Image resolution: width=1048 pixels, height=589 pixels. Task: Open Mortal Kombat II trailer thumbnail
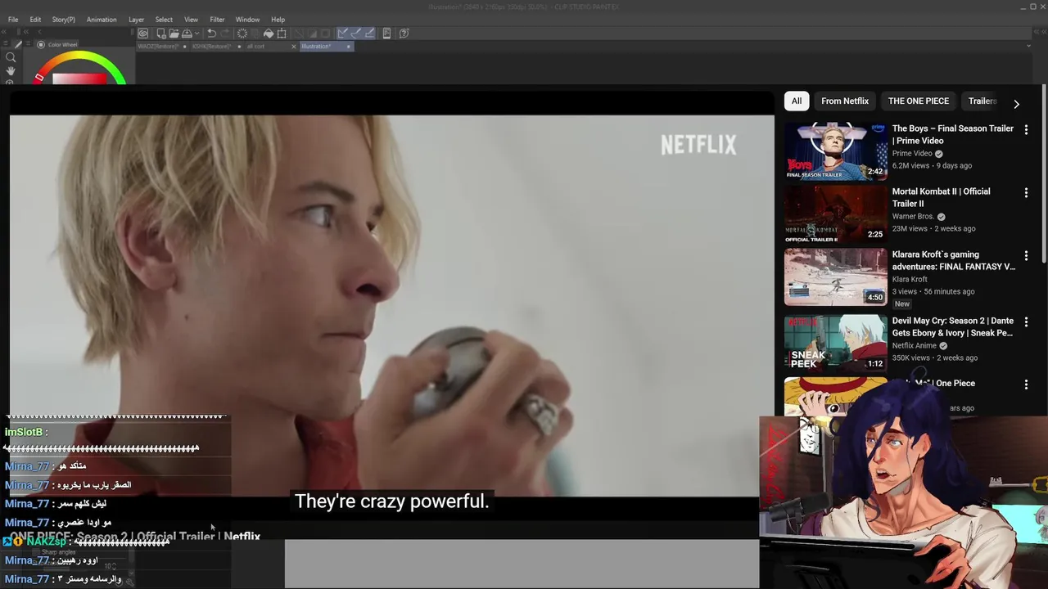[835, 214]
